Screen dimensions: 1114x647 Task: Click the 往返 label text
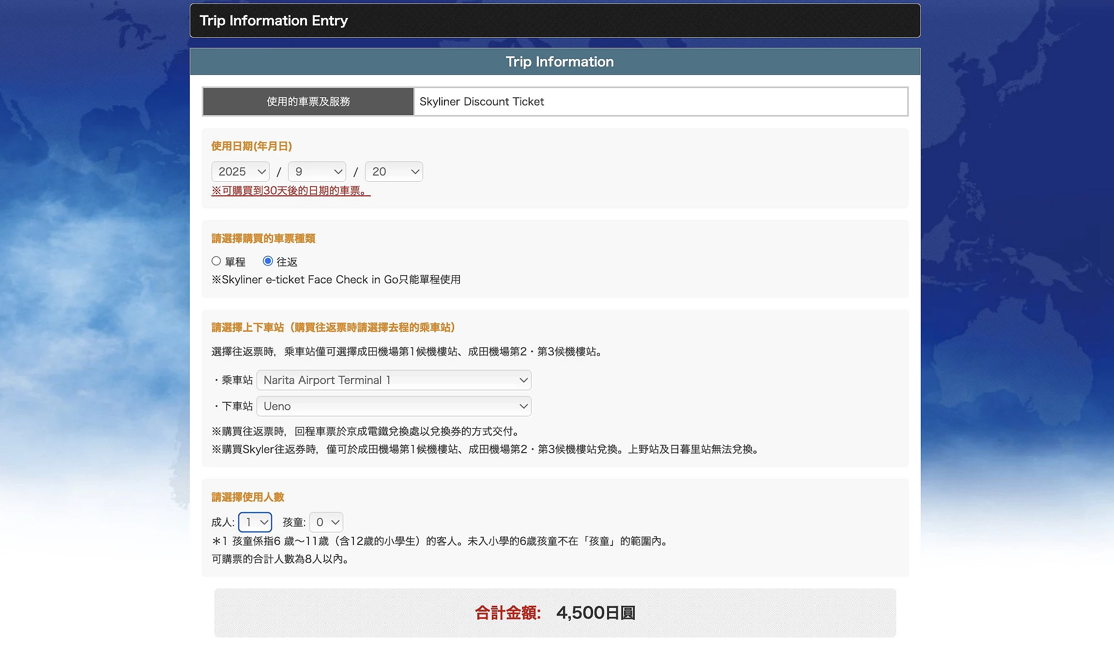287,262
